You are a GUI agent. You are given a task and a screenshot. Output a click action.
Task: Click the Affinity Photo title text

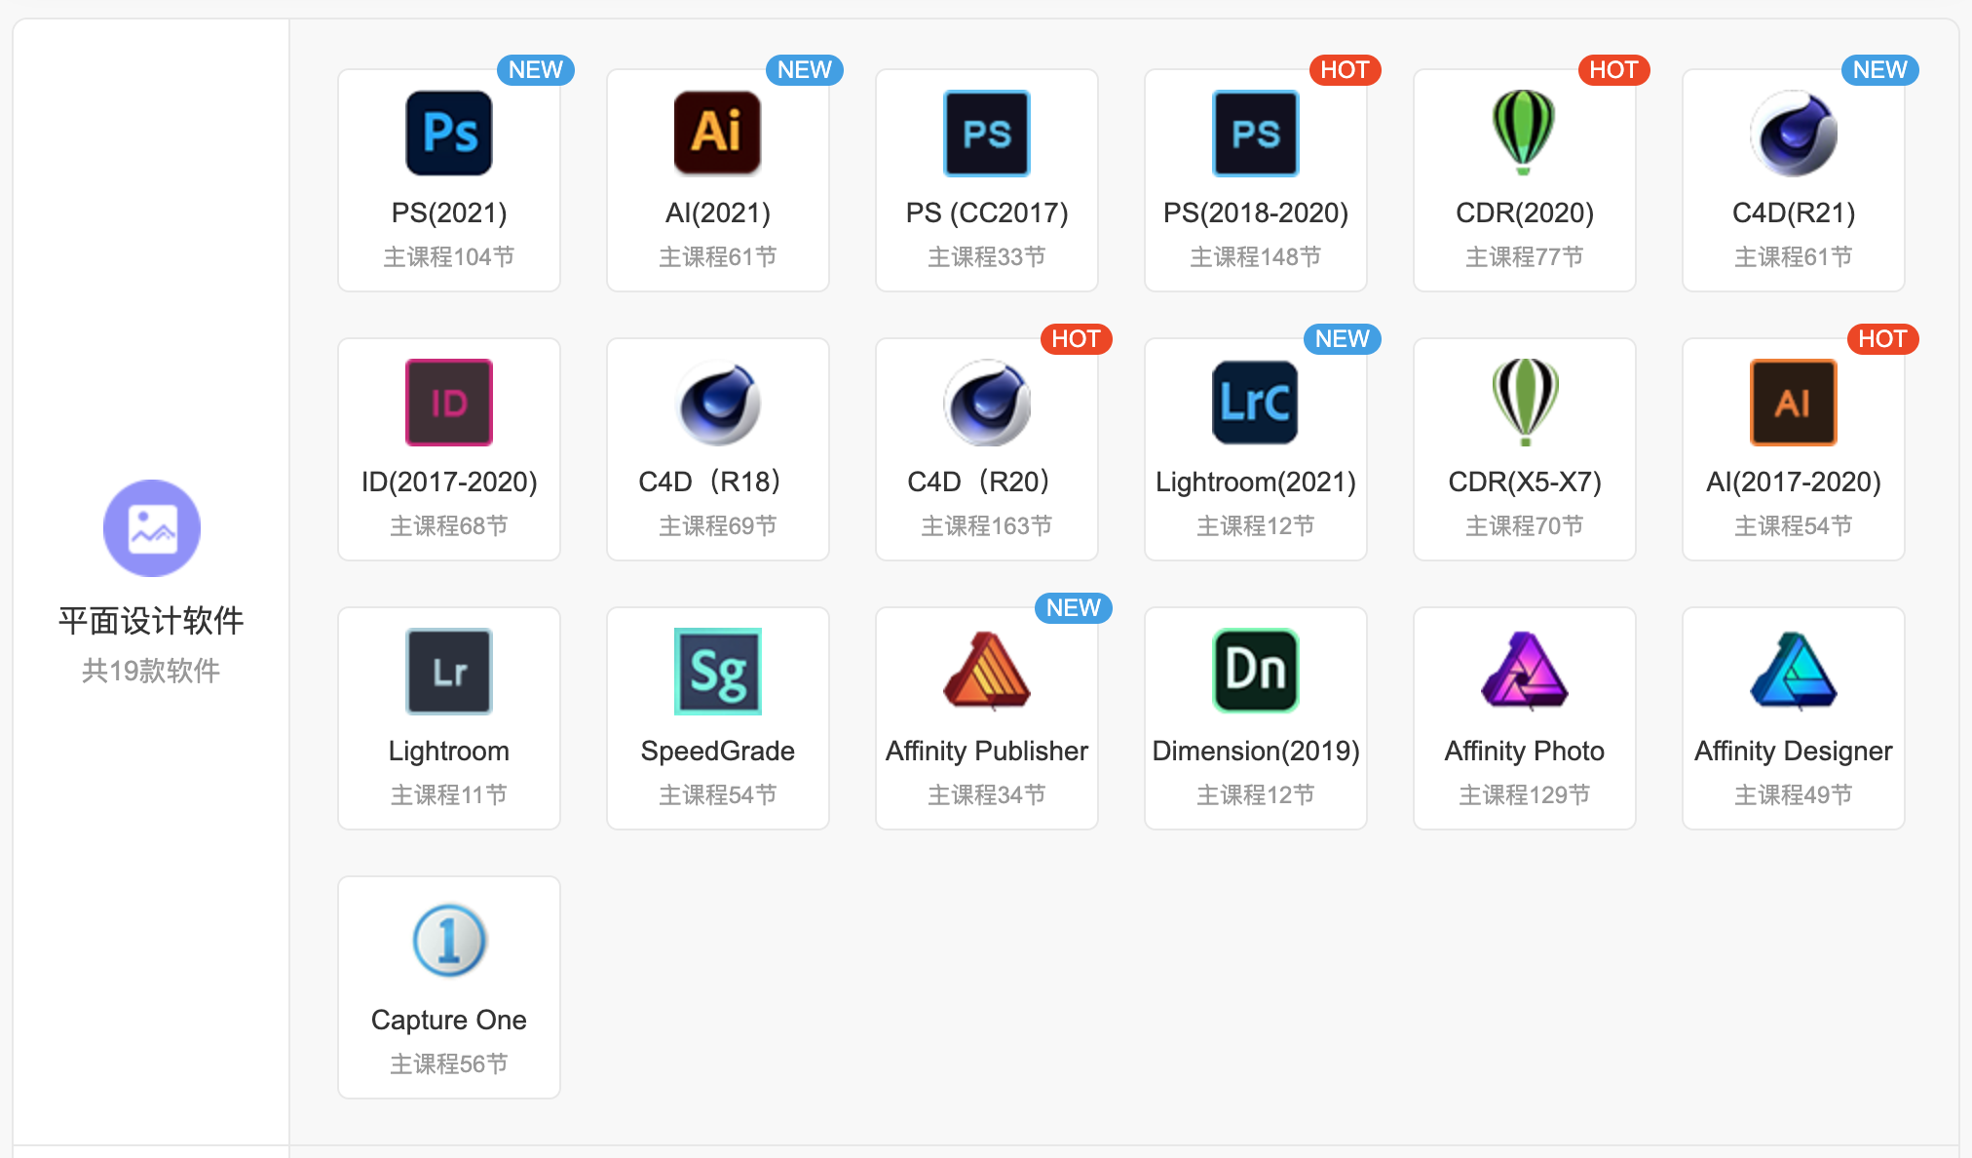click(x=1525, y=751)
